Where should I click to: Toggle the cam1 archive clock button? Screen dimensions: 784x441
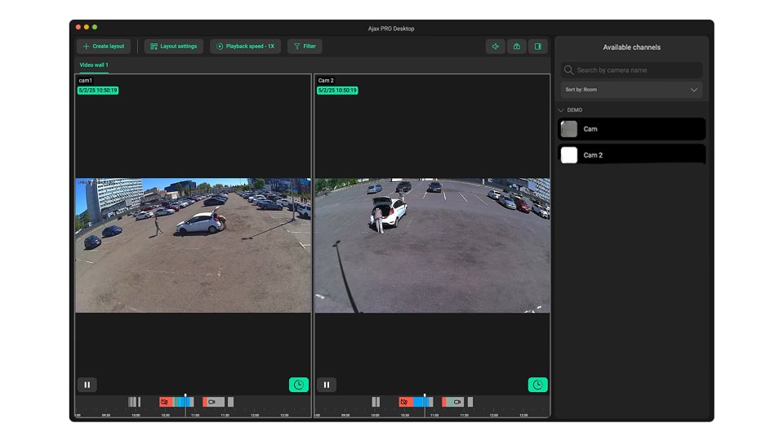[298, 385]
